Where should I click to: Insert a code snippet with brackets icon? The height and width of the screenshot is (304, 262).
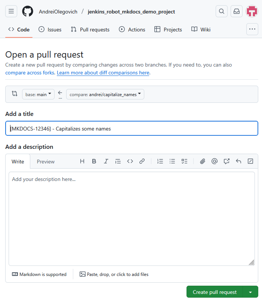click(x=130, y=161)
